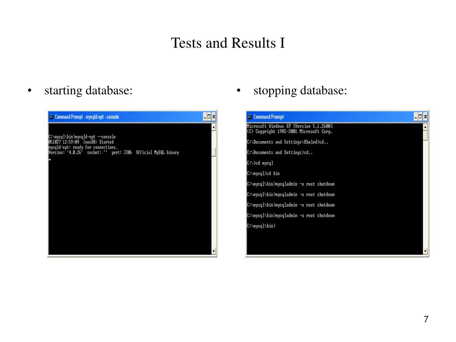The height and width of the screenshot is (342, 456).
Task: Click the bullet text 'stopping database:'
Action: coord(300,90)
